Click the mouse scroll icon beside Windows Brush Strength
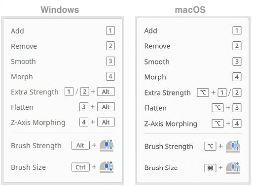This screenshot has height=186, width=253. (107, 145)
